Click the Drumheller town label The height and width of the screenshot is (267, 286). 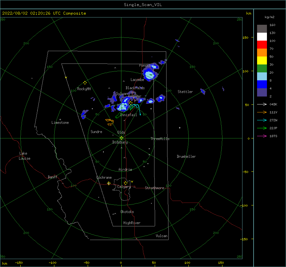(x=186, y=157)
